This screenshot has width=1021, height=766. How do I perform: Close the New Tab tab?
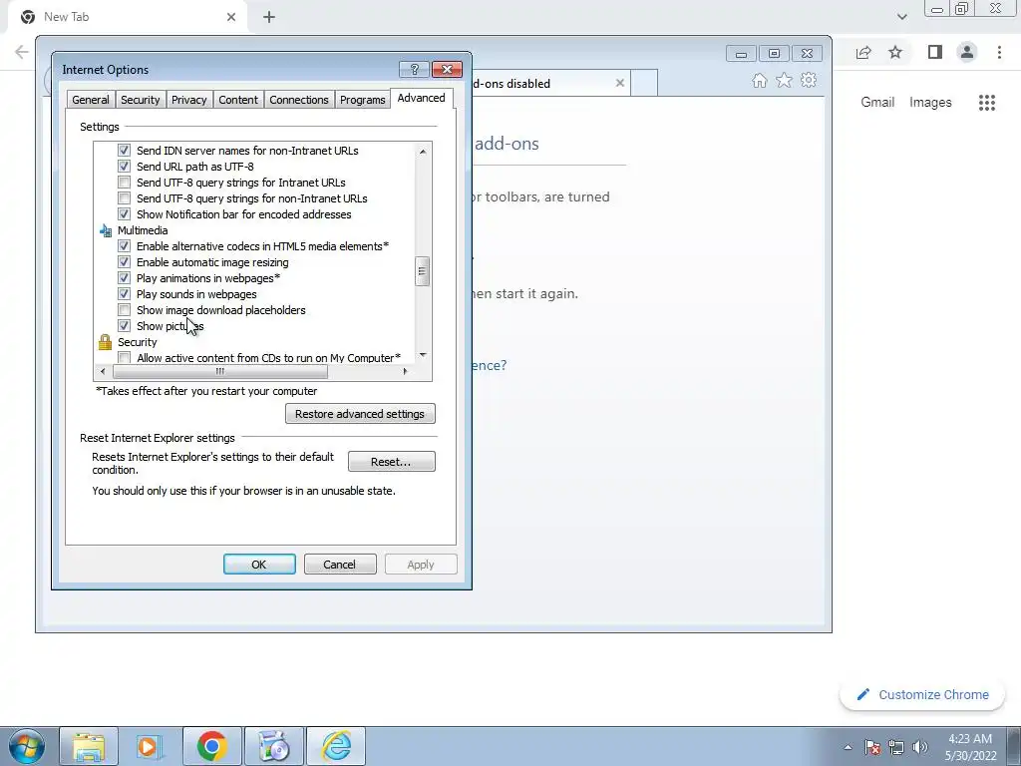tap(231, 17)
